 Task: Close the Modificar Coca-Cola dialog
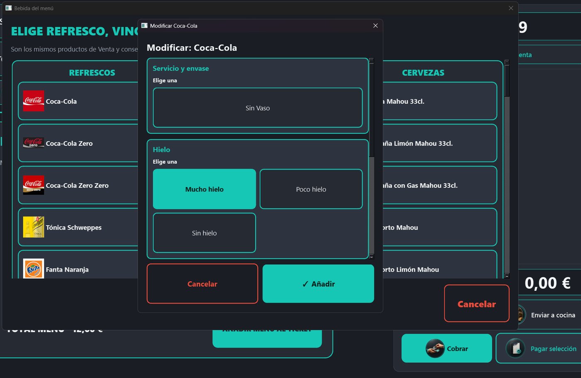376,26
